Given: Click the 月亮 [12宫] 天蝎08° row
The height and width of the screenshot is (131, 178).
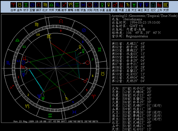Looking at the screenshot, I should coord(132,92).
